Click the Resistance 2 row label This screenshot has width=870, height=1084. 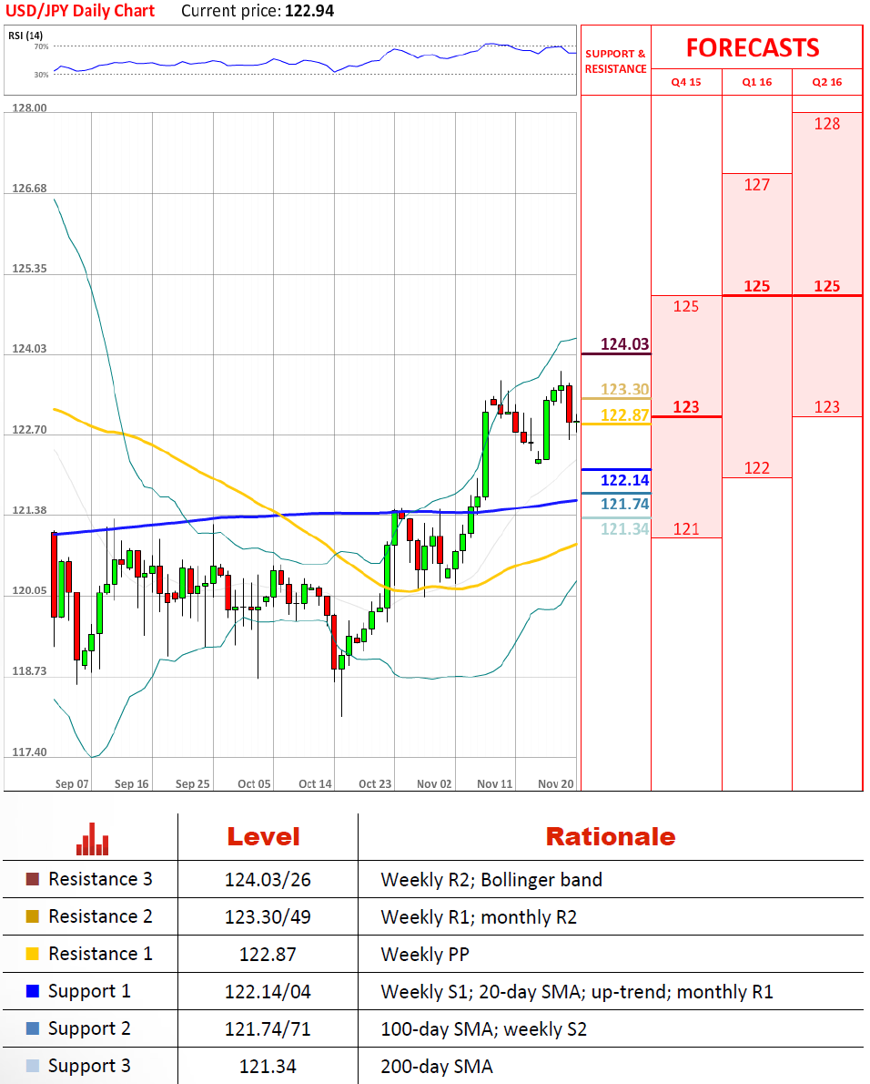(100, 916)
